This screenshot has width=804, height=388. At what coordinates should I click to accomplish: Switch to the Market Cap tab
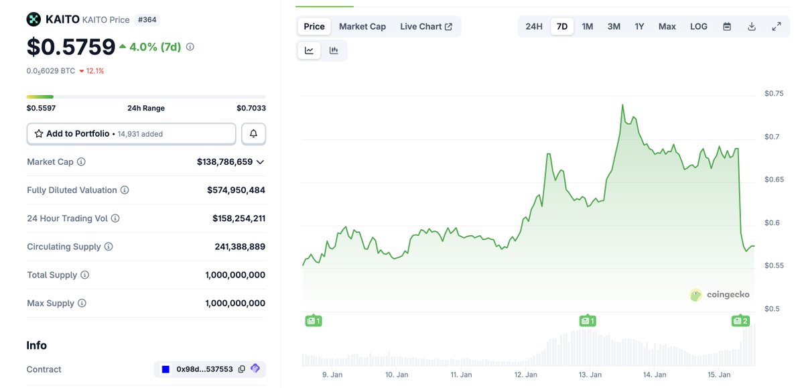pyautogui.click(x=362, y=27)
